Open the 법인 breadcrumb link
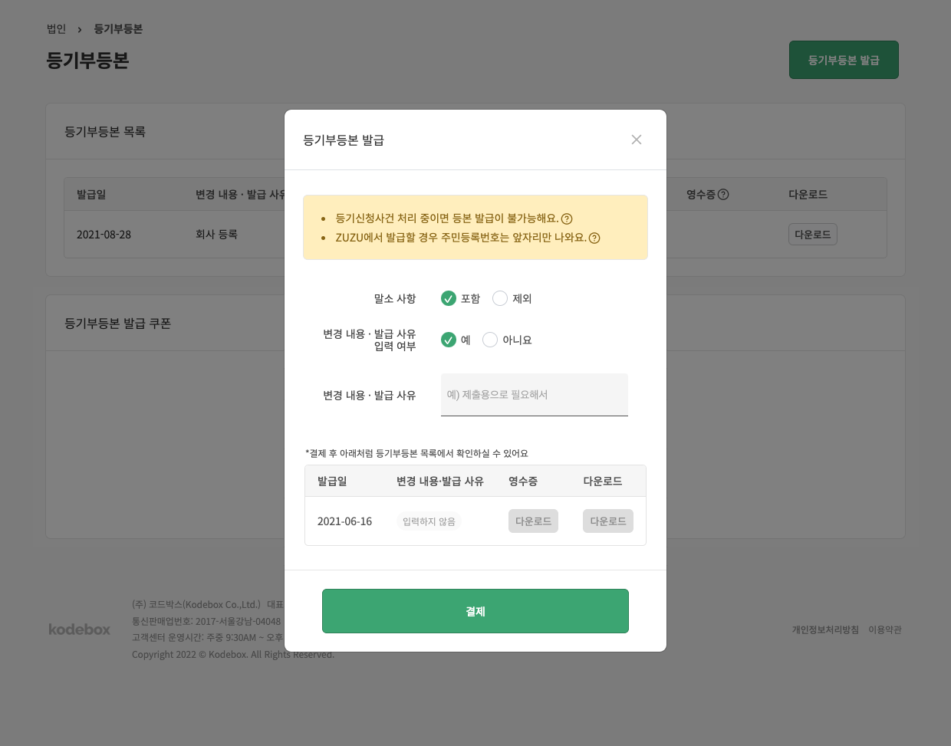 [x=56, y=28]
